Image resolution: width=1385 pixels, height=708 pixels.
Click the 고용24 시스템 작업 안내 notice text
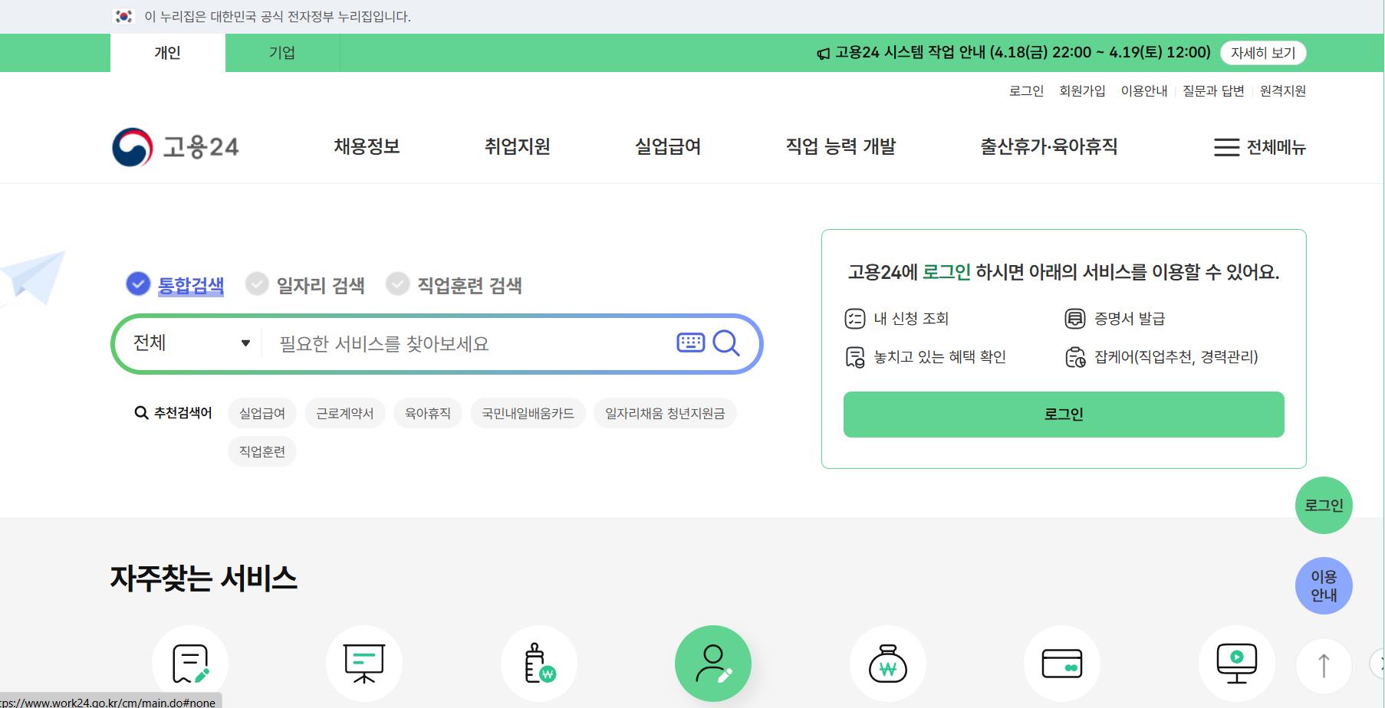[1022, 53]
